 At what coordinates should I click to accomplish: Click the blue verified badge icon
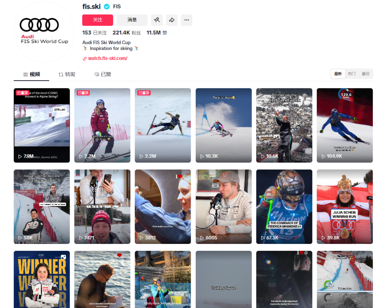[x=107, y=7]
